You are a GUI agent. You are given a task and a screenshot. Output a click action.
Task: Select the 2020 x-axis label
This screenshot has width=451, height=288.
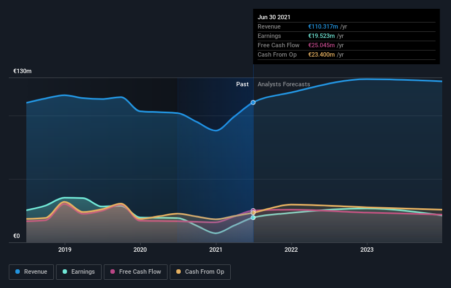(x=141, y=250)
